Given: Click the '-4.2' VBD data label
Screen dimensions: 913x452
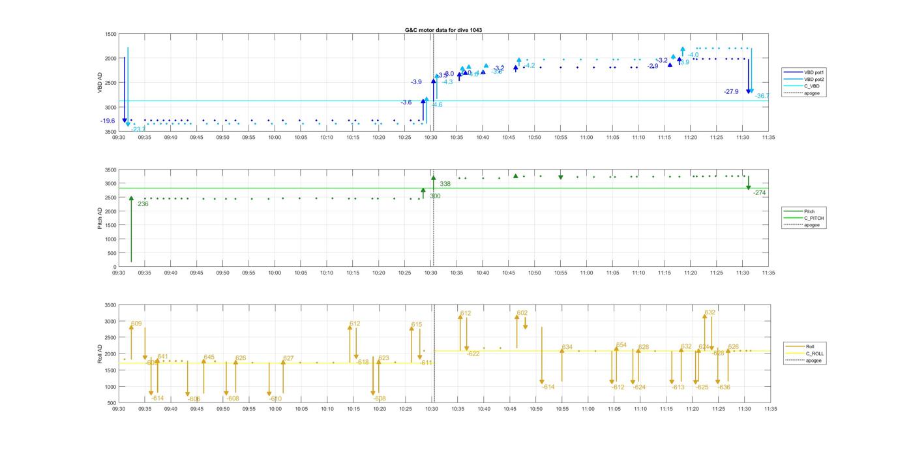Looking at the screenshot, I should pyautogui.click(x=529, y=65).
